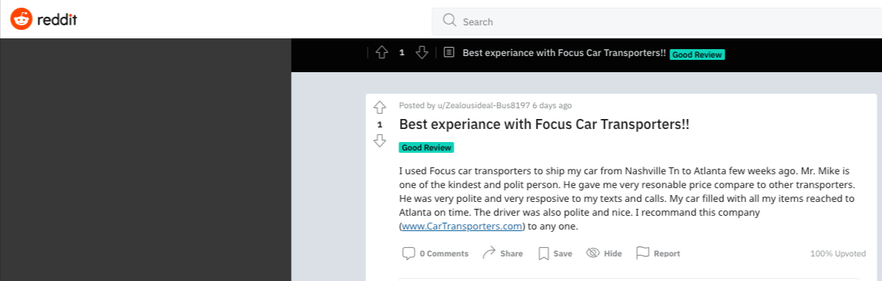The width and height of the screenshot is (882, 281).
Task: Downvote the Focus Car Transporters post
Action: click(380, 140)
